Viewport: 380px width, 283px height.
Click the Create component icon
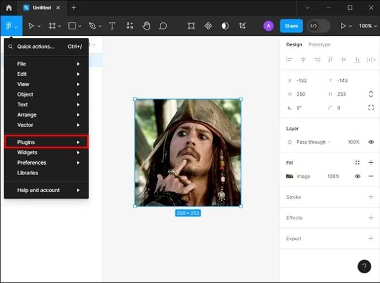click(x=208, y=26)
